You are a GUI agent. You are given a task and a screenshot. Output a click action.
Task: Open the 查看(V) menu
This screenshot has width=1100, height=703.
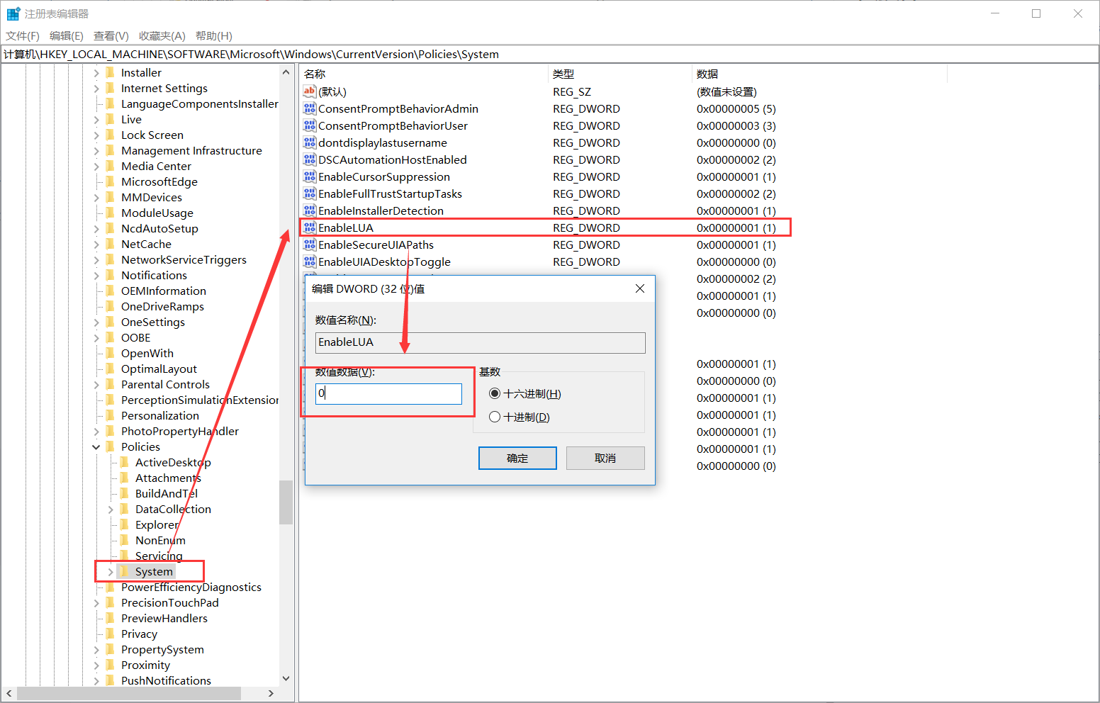(111, 35)
